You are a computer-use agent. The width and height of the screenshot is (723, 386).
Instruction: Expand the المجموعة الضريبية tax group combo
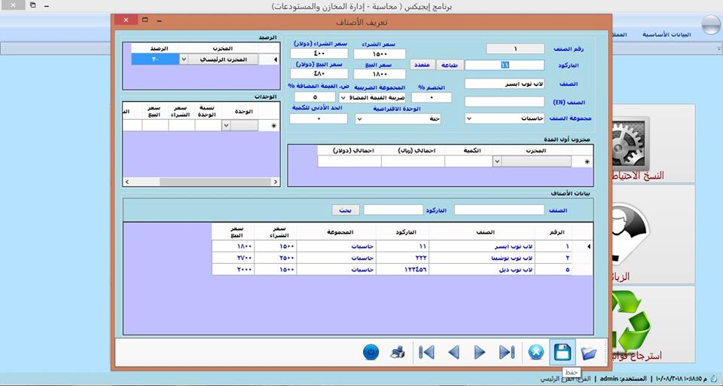(343, 97)
